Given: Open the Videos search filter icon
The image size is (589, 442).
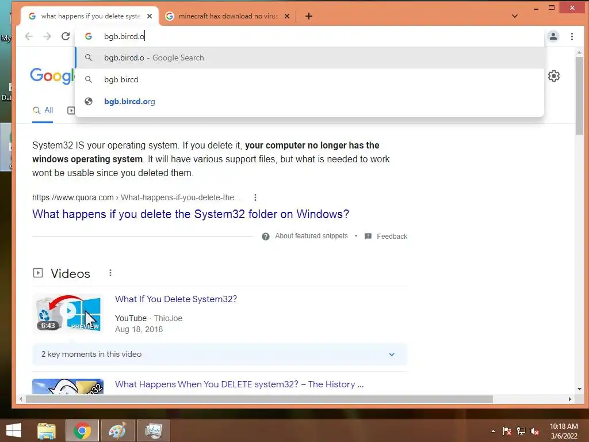Looking at the screenshot, I should [71, 110].
